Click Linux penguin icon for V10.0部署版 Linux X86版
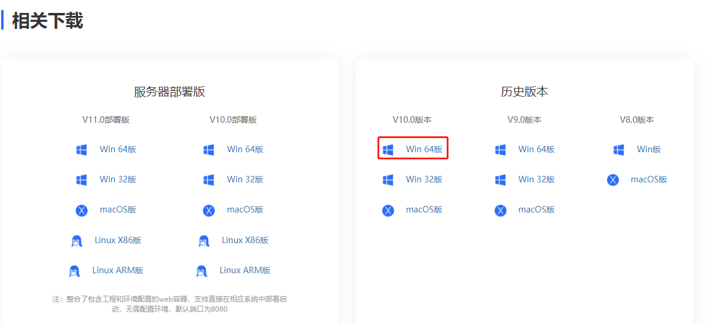The image size is (710, 324). [204, 241]
